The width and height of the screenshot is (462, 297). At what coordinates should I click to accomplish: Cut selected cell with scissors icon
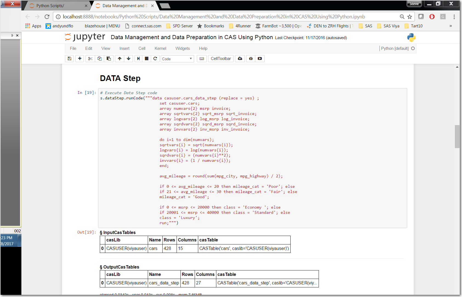coord(90,59)
